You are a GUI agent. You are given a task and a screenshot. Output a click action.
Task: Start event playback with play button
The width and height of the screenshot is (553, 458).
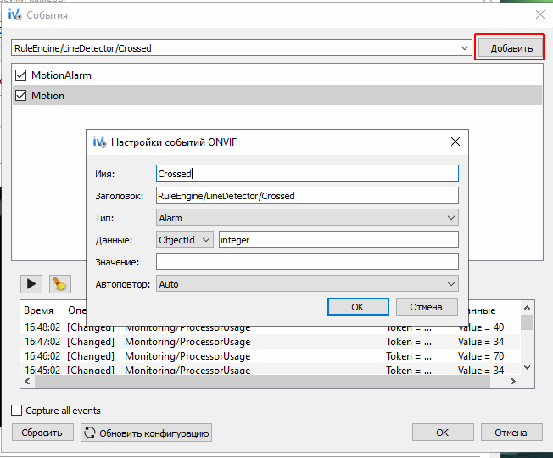click(31, 284)
